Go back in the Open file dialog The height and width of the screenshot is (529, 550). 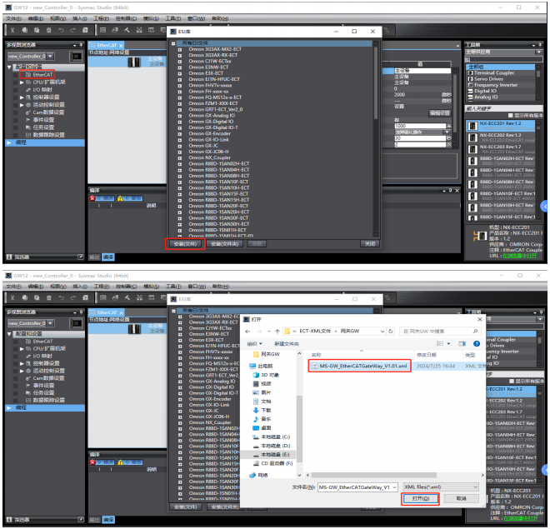coord(247,332)
